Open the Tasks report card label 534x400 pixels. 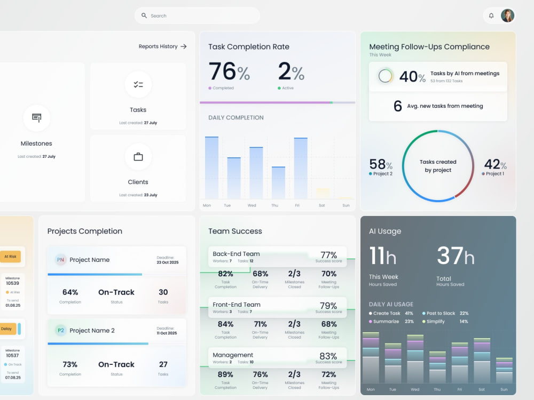138,110
